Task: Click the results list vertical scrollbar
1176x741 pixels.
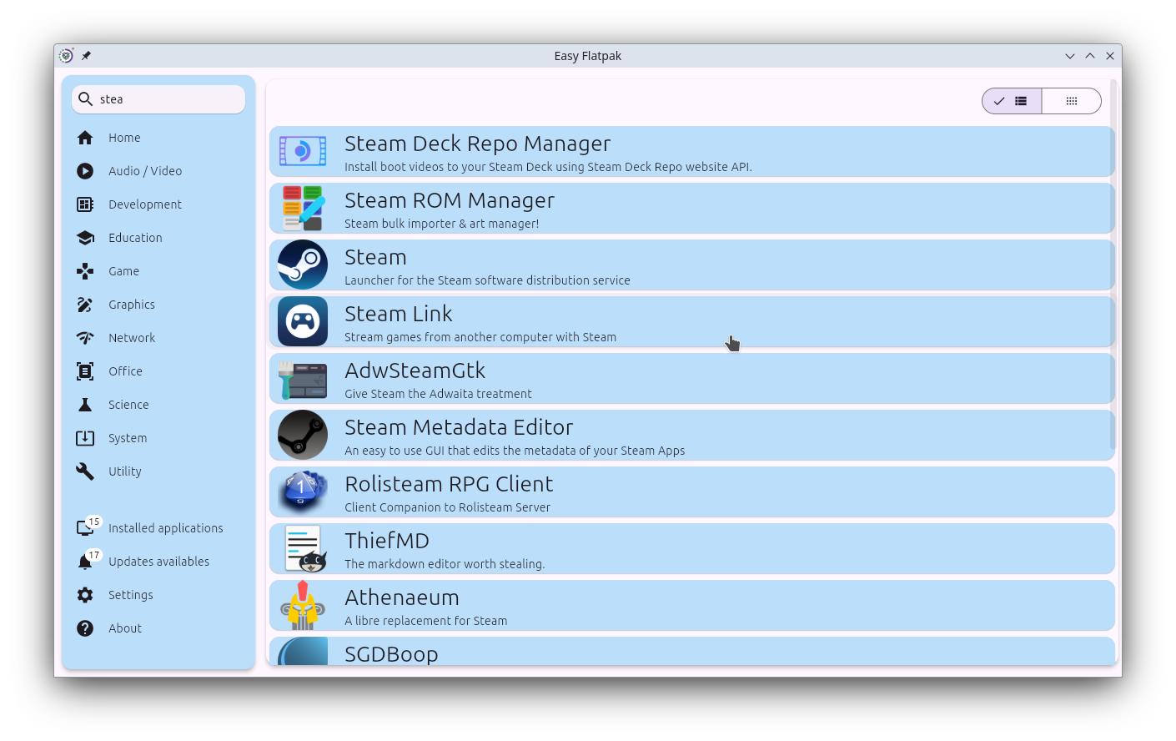Action: point(1113,265)
